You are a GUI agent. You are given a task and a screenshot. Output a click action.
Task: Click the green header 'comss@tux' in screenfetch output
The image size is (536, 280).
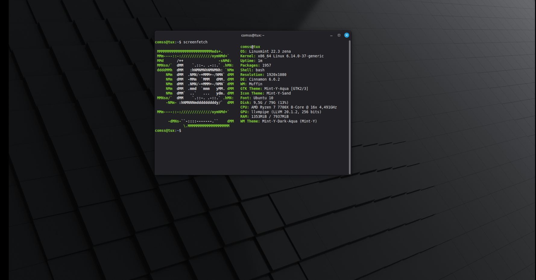coord(250,47)
